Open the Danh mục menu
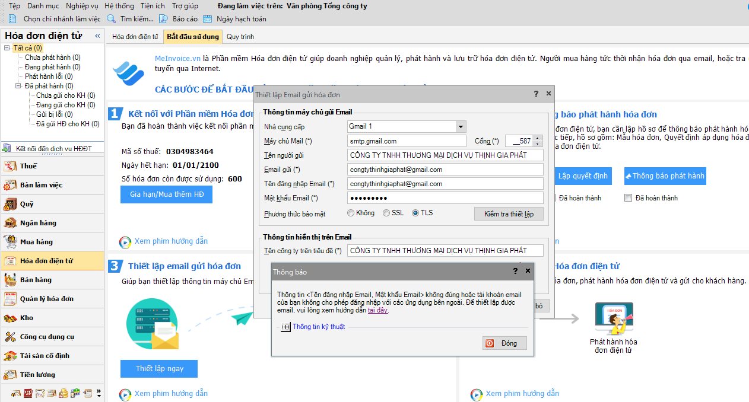749x402 pixels. (x=43, y=6)
